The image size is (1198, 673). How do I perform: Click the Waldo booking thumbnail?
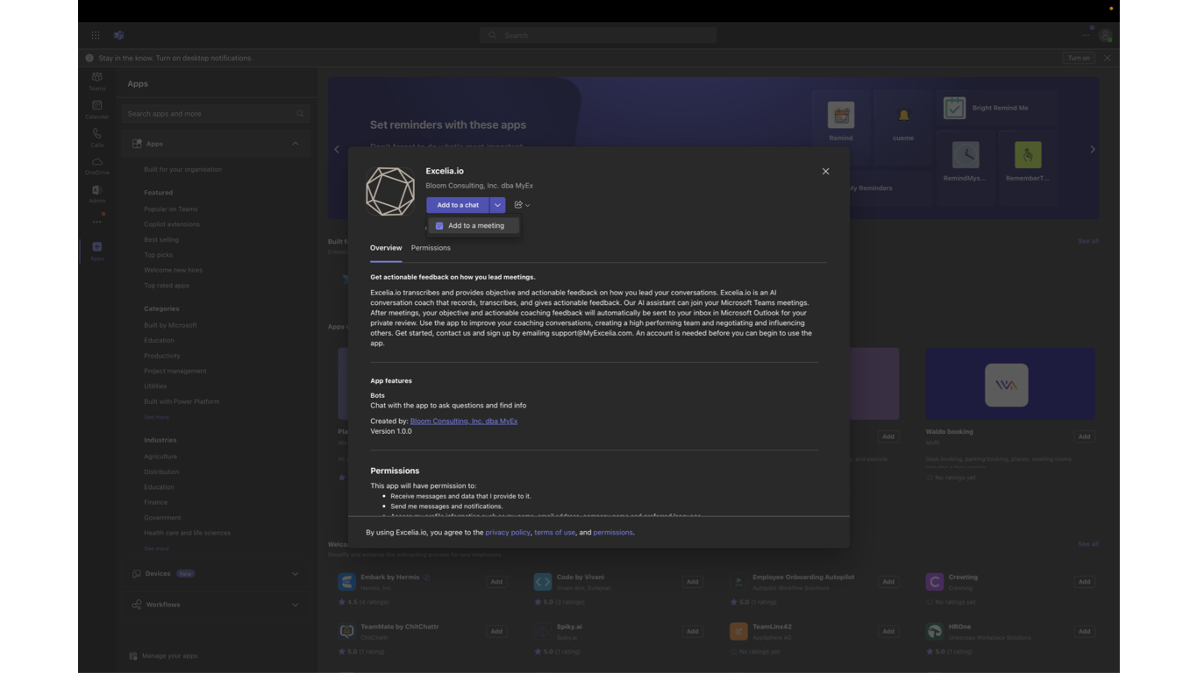1010,384
